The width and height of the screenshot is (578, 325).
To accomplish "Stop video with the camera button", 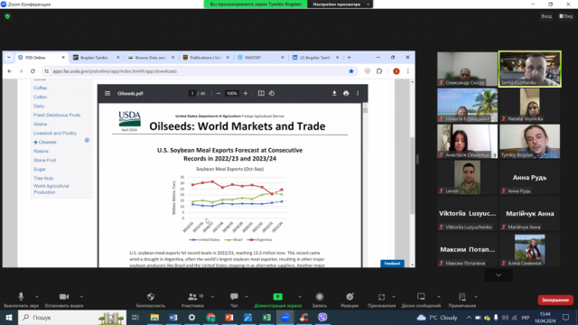I will pyautogui.click(x=64, y=300).
